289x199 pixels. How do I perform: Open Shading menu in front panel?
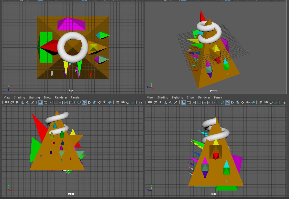pos(19,97)
